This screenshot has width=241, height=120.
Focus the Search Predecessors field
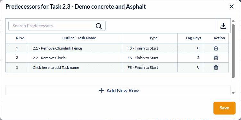pos(57,26)
